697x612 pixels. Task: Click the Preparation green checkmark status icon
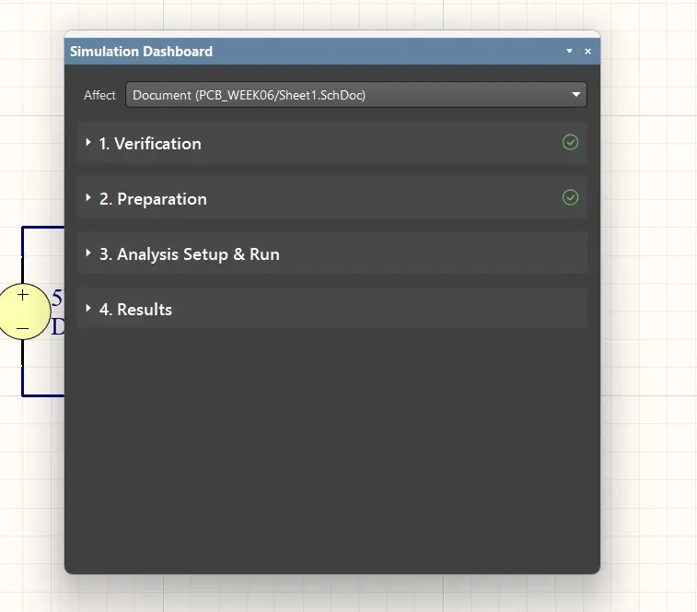[x=570, y=198]
